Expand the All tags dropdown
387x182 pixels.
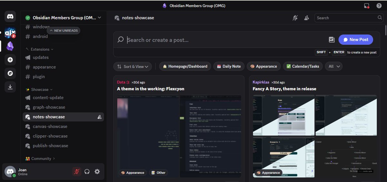tap(334, 66)
